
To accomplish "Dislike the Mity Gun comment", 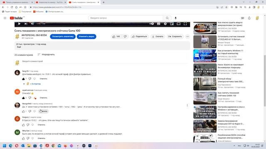I will coord(28,138).
